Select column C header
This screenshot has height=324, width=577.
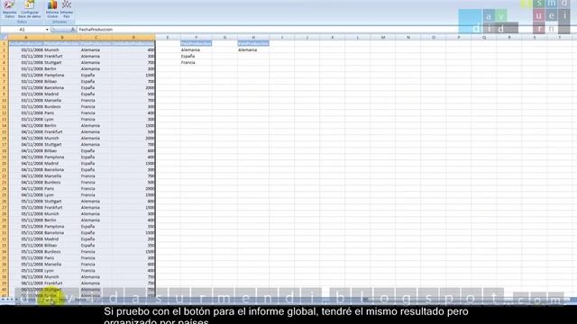(96, 37)
